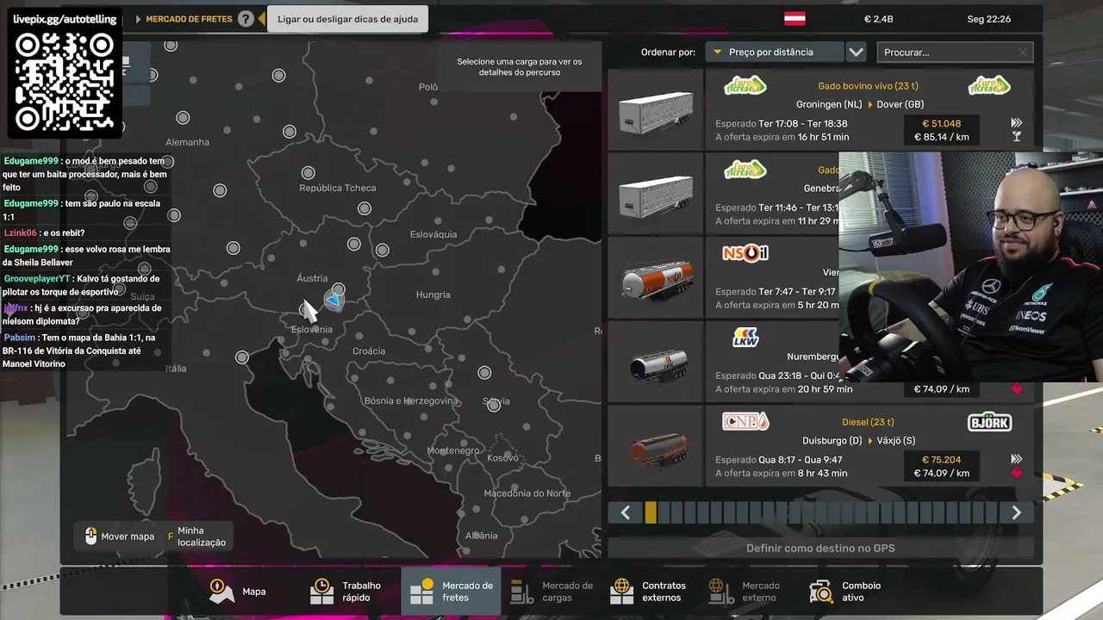
Task: Select the LKW silver tanker trailer thumbnail
Action: [x=657, y=363]
